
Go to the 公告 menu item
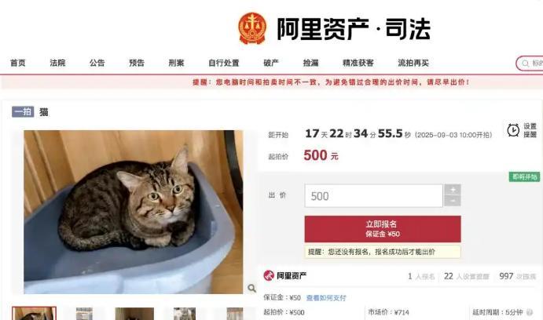click(97, 63)
